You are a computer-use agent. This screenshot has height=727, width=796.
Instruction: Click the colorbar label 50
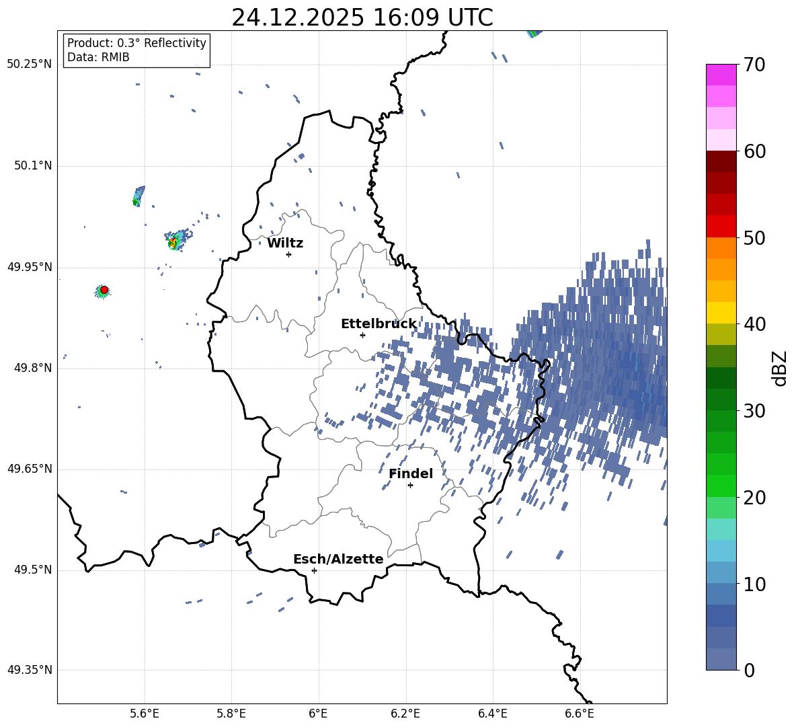coord(754,237)
